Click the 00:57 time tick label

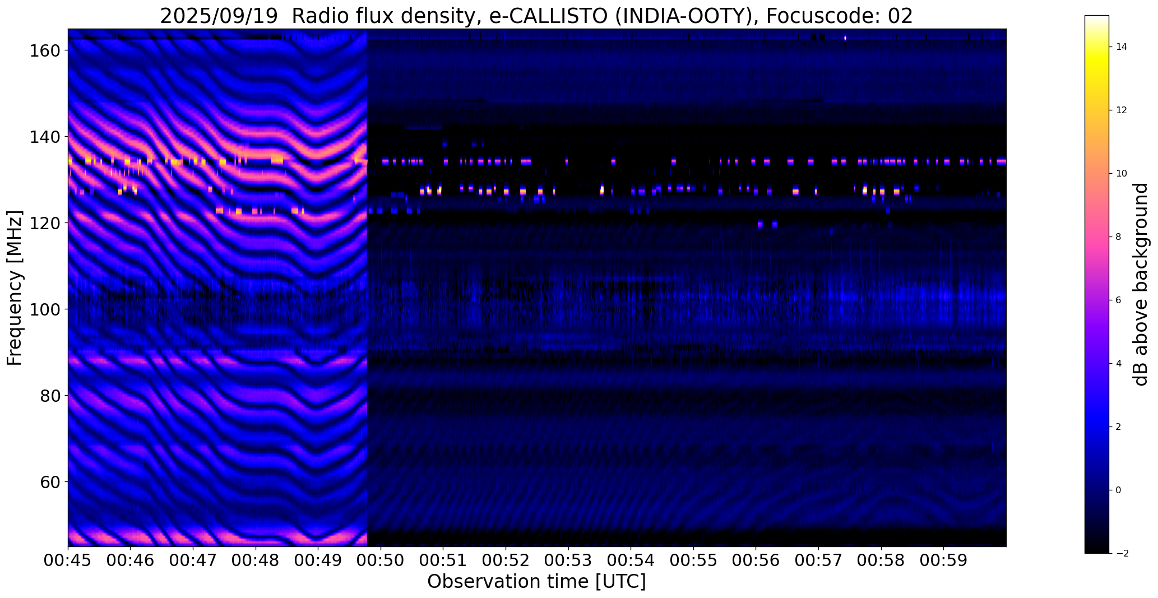tap(819, 560)
